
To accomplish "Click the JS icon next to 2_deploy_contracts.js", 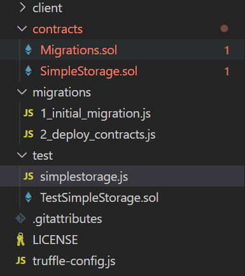I will (29, 134).
